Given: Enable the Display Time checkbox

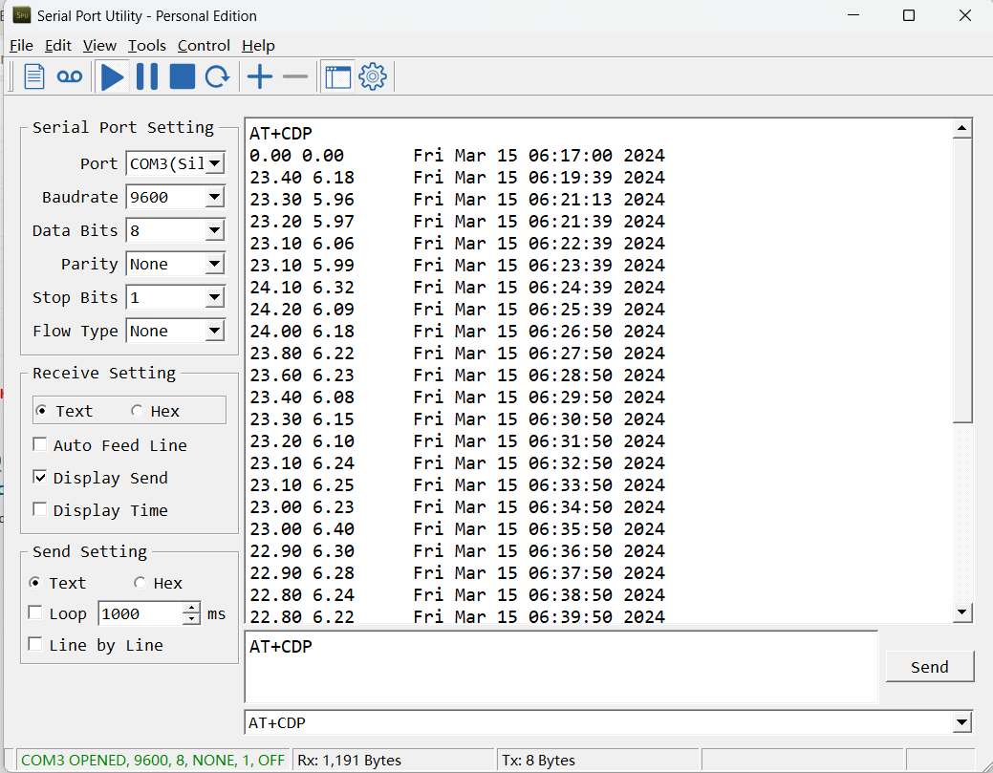Looking at the screenshot, I should [x=40, y=509].
